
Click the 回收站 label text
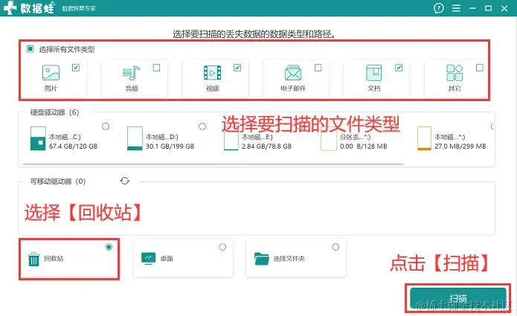[54, 258]
